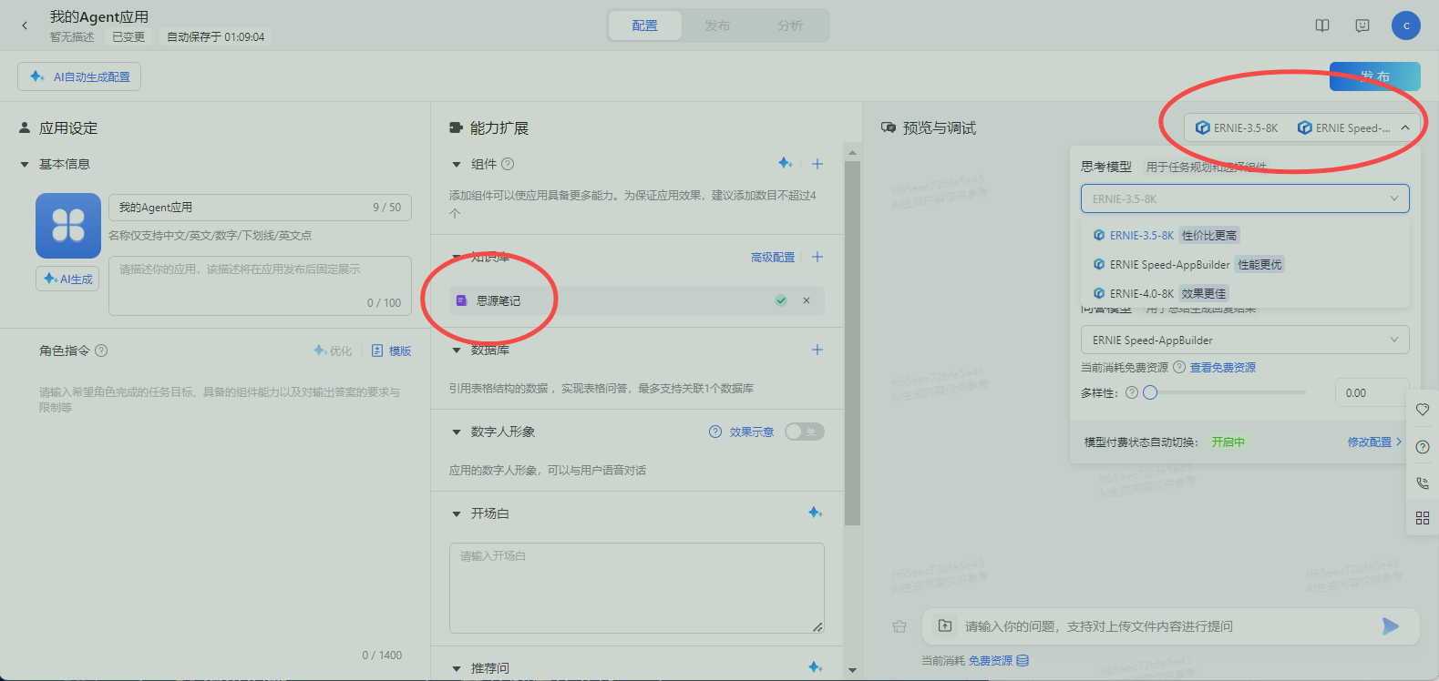Switch to the 发布 tab

pyautogui.click(x=717, y=25)
